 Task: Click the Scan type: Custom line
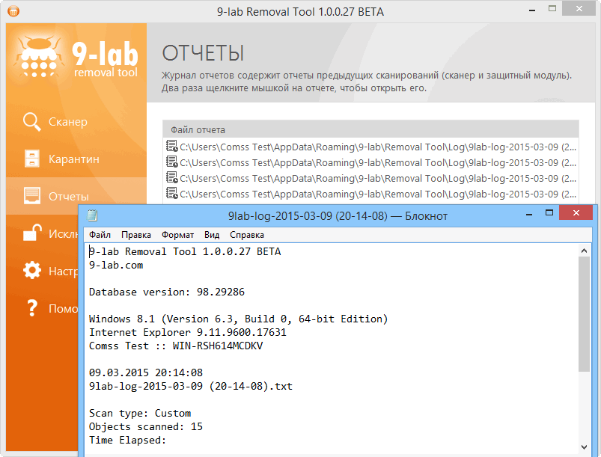click(x=140, y=413)
